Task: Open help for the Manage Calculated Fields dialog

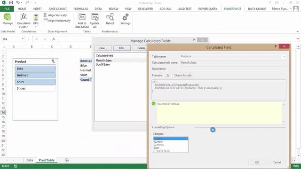Action: (x=194, y=40)
